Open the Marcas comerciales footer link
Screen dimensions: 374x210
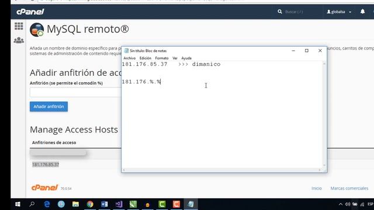(349, 188)
